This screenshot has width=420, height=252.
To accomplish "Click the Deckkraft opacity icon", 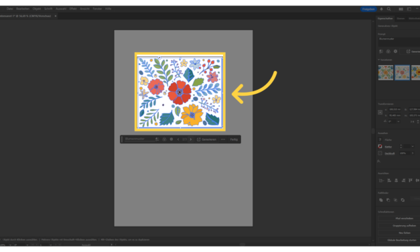I will [x=380, y=153].
